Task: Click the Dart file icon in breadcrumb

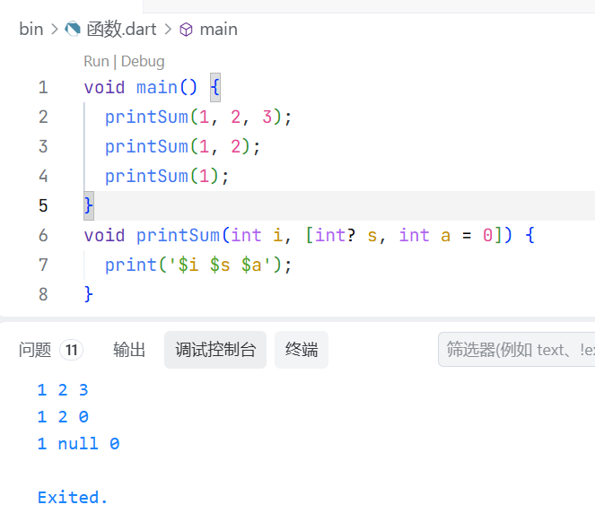Action: click(73, 30)
